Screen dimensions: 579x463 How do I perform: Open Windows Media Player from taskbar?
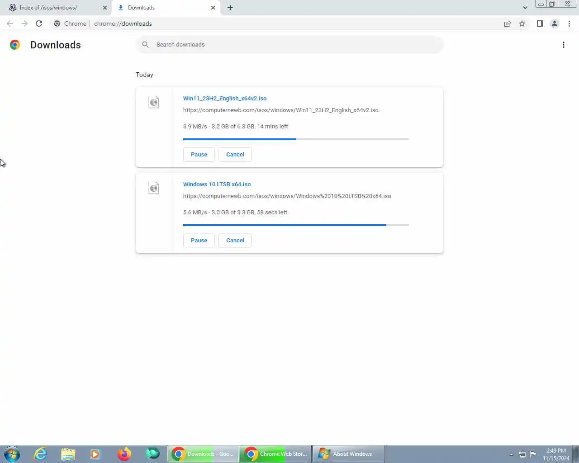[96, 454]
